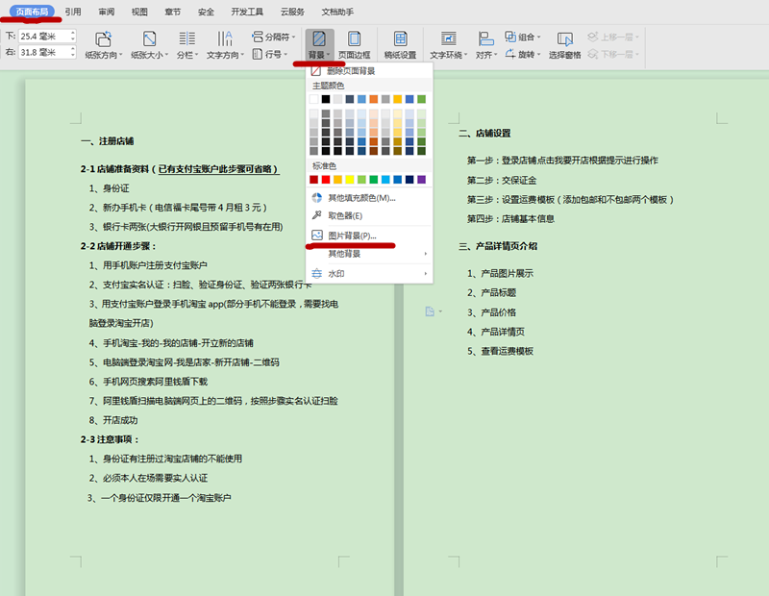This screenshot has height=596, width=769.
Task: Switch to the 引用 tab
Action: tap(73, 12)
